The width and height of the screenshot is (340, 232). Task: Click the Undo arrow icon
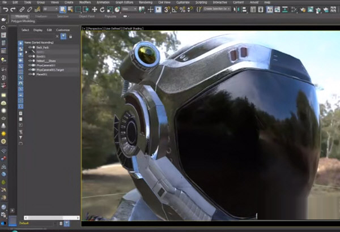(x=6, y=10)
